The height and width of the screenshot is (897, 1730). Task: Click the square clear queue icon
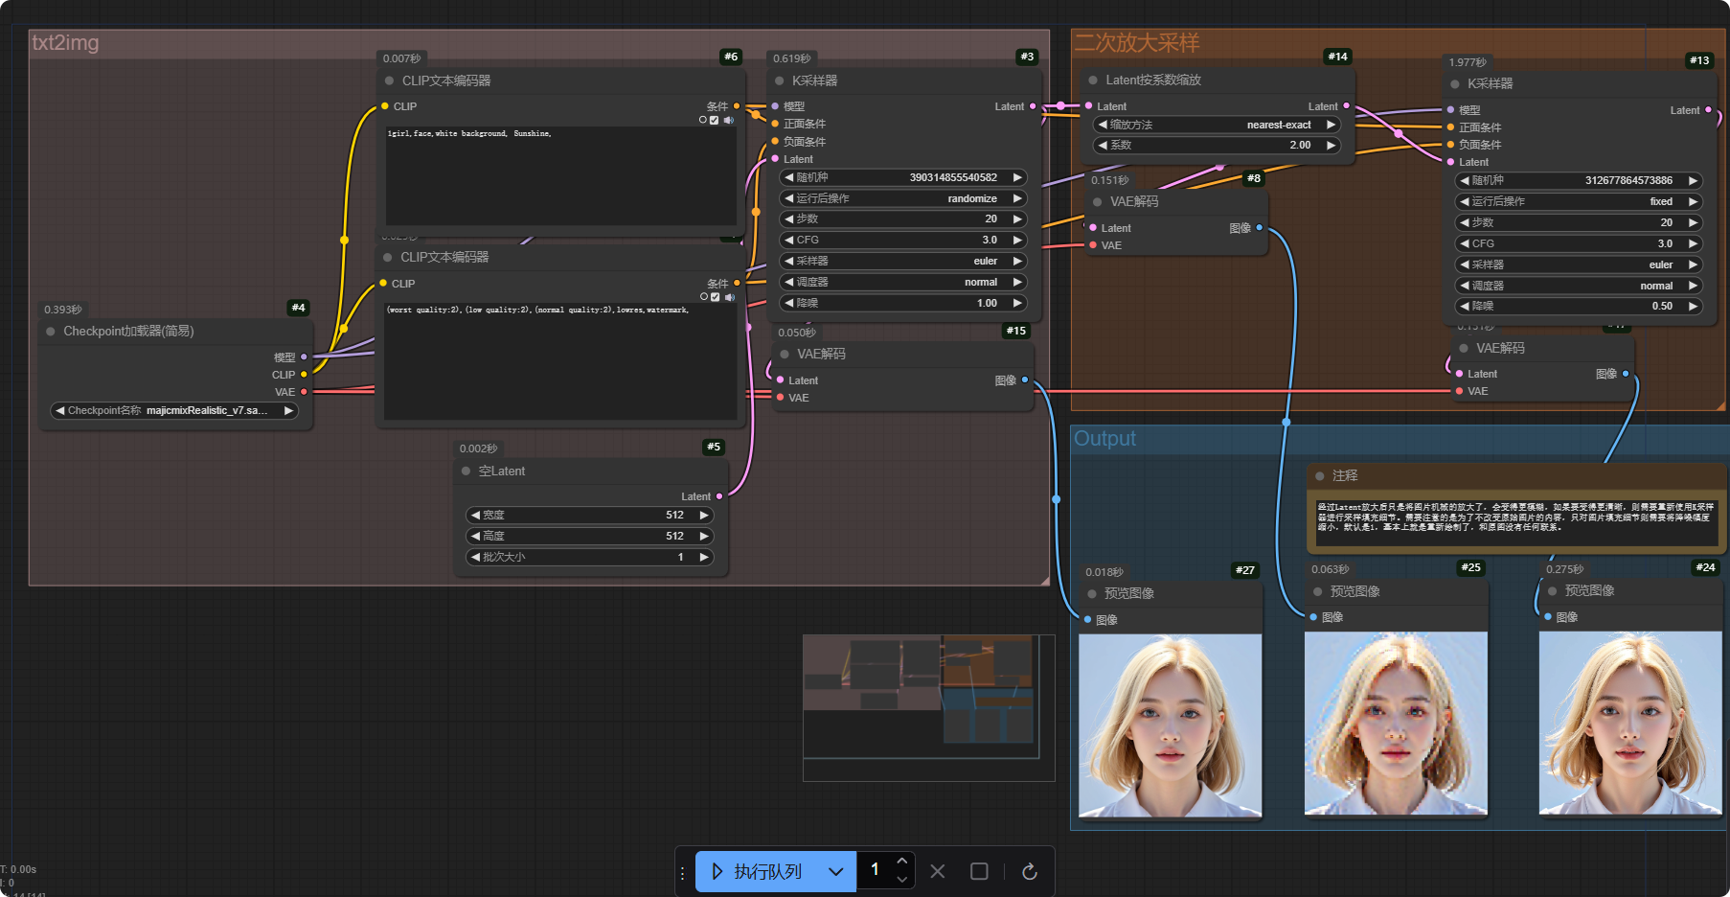[x=979, y=871]
